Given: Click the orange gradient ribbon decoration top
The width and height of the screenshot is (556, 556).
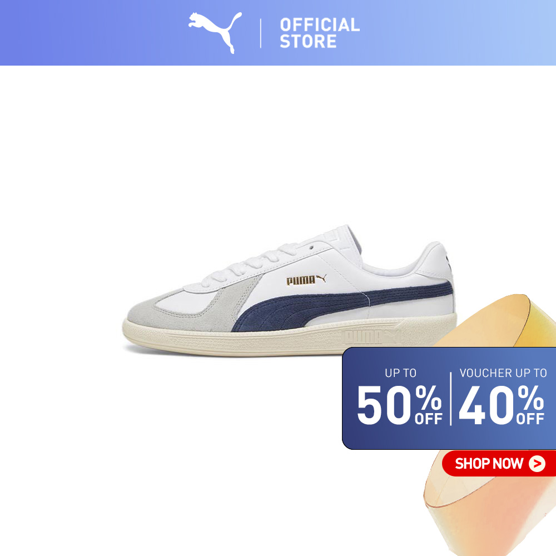Looking at the screenshot, I should (x=504, y=320).
